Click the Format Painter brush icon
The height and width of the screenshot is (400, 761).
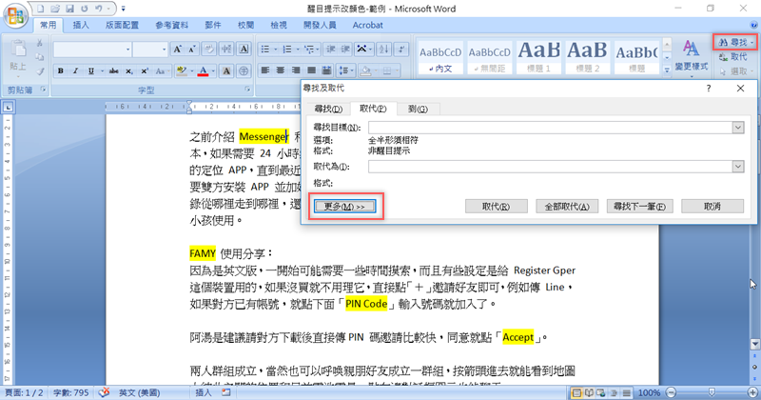40,72
